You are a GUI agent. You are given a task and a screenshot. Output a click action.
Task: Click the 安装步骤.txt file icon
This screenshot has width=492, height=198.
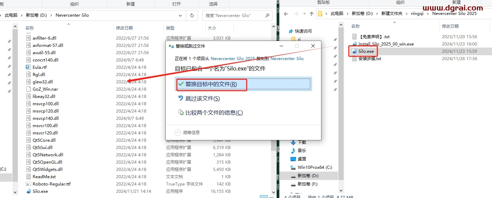pos(354,58)
